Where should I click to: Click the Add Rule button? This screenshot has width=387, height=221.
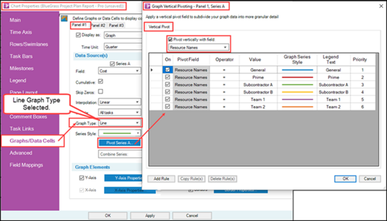pyautogui.click(x=161, y=179)
